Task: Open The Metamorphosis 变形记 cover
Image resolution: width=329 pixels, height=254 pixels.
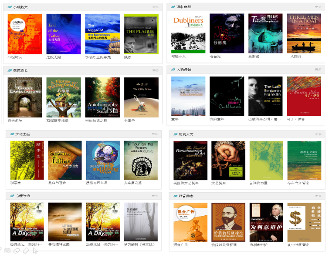Action: (265, 33)
